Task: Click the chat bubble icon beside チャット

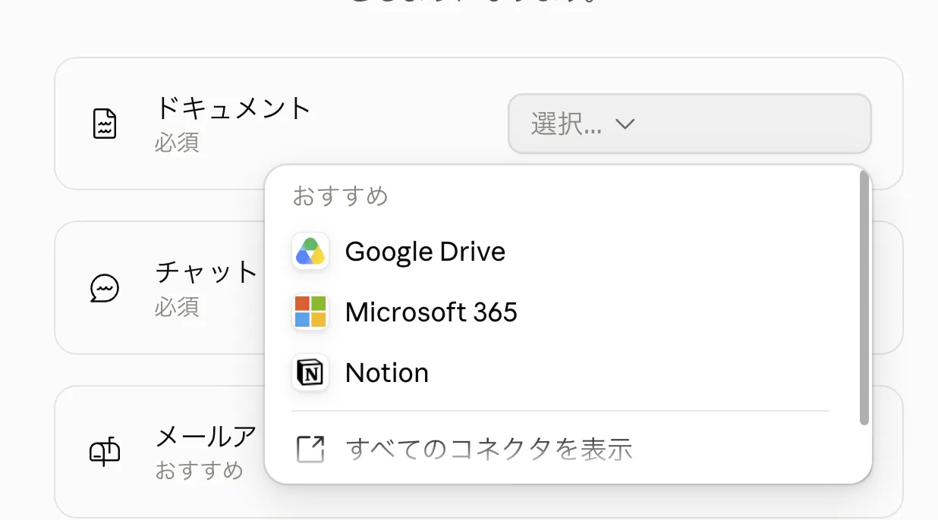Action: pyautogui.click(x=105, y=288)
